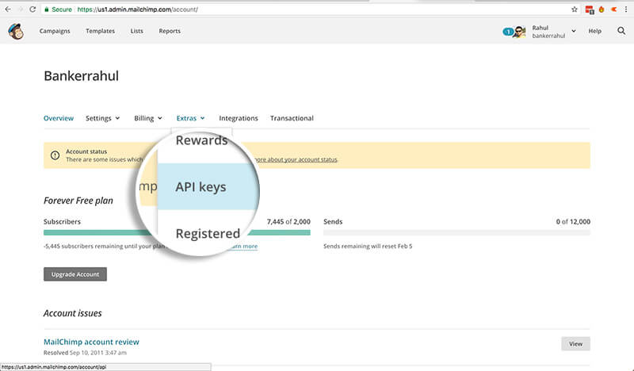
Task: Click Rahul's profile avatar
Action: click(520, 32)
